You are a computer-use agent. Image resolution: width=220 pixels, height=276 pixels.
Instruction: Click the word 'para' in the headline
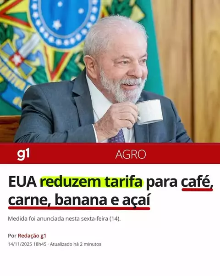162,183
